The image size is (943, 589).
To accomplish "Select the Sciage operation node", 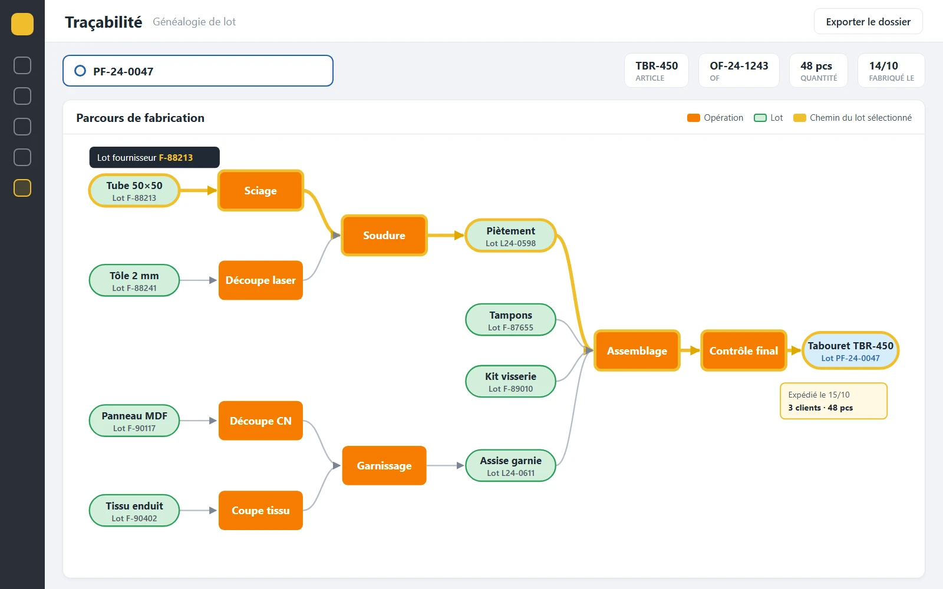I will pyautogui.click(x=261, y=190).
